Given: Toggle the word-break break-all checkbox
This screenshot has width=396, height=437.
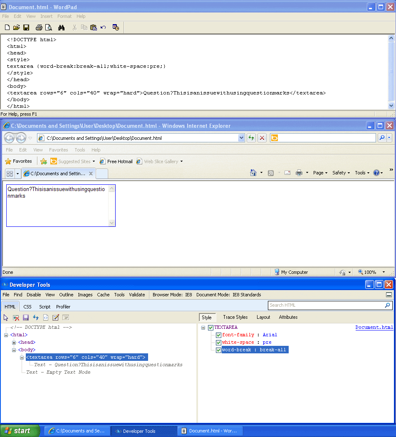Looking at the screenshot, I should 218,350.
